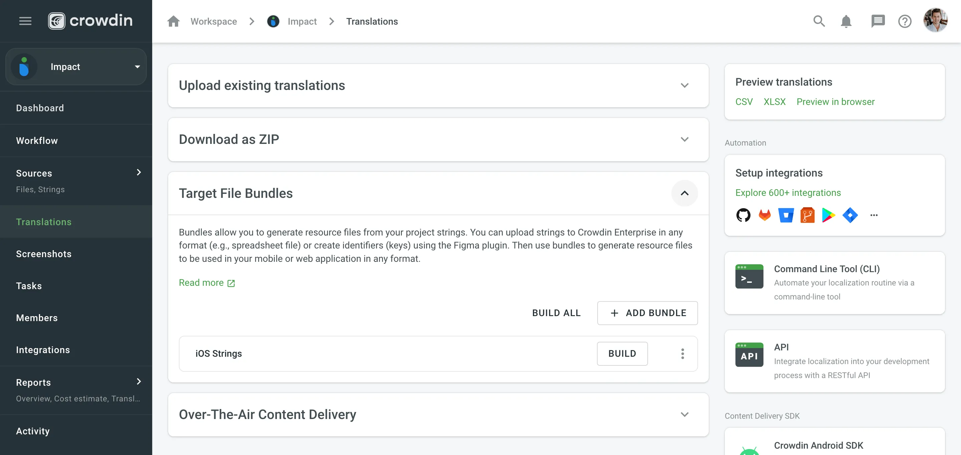
Task: Click the help question mark icon
Action: tap(905, 21)
